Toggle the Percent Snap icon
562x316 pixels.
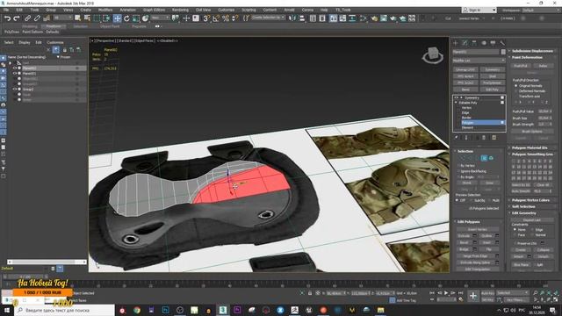point(226,18)
